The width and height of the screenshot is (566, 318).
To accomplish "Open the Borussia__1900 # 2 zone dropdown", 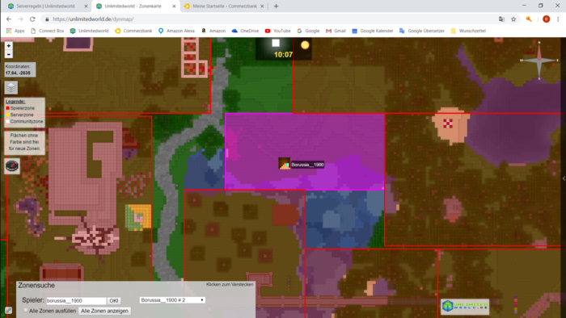I will [172, 300].
